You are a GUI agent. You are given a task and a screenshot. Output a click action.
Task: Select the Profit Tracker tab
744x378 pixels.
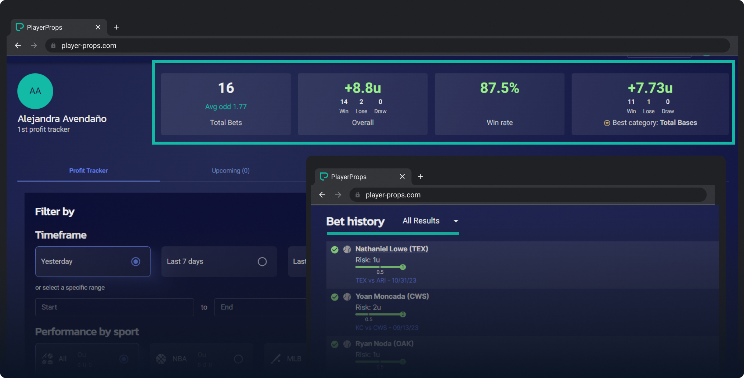coord(89,171)
